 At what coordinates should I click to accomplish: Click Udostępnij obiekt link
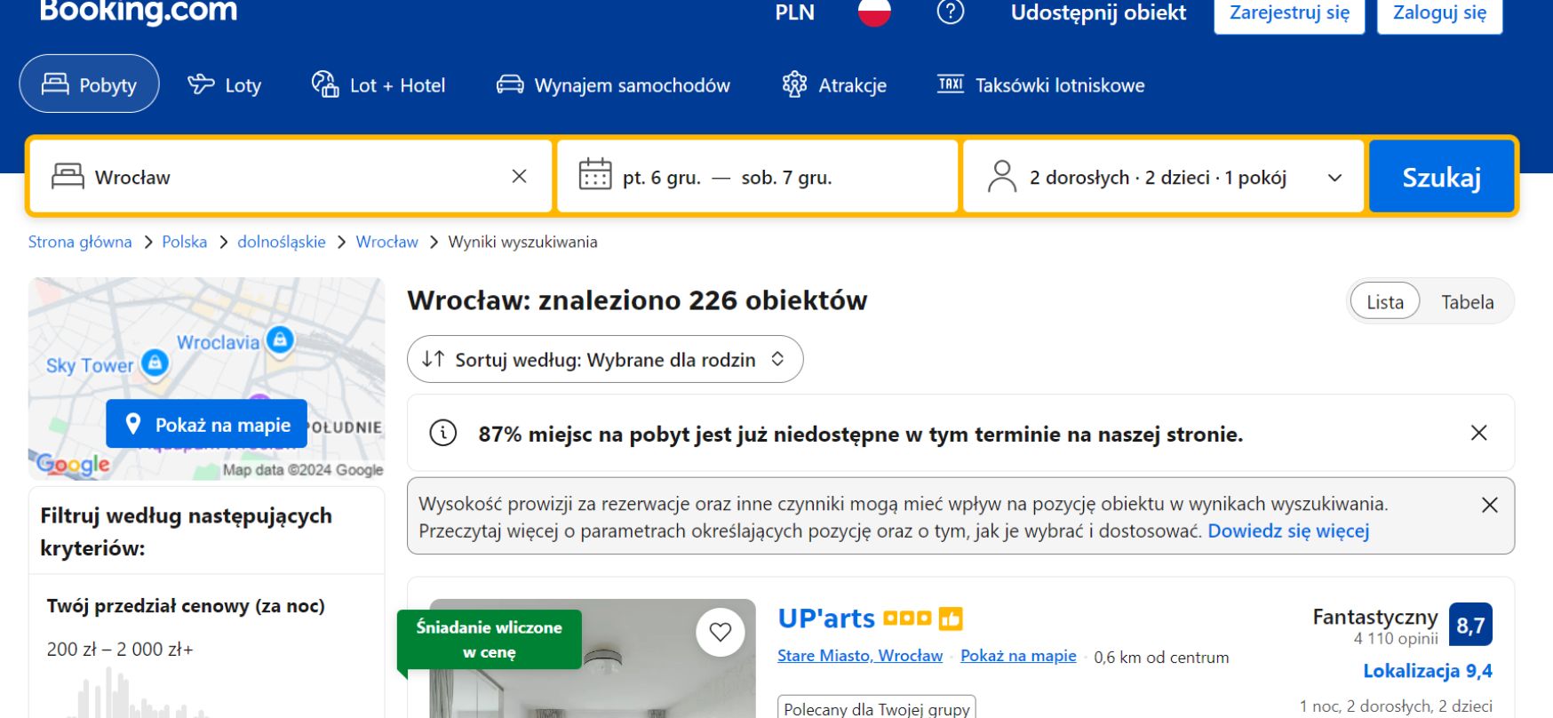(1098, 12)
